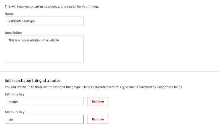The image size is (219, 129).
Task: Place cursor after the word vin
Action: point(13,120)
